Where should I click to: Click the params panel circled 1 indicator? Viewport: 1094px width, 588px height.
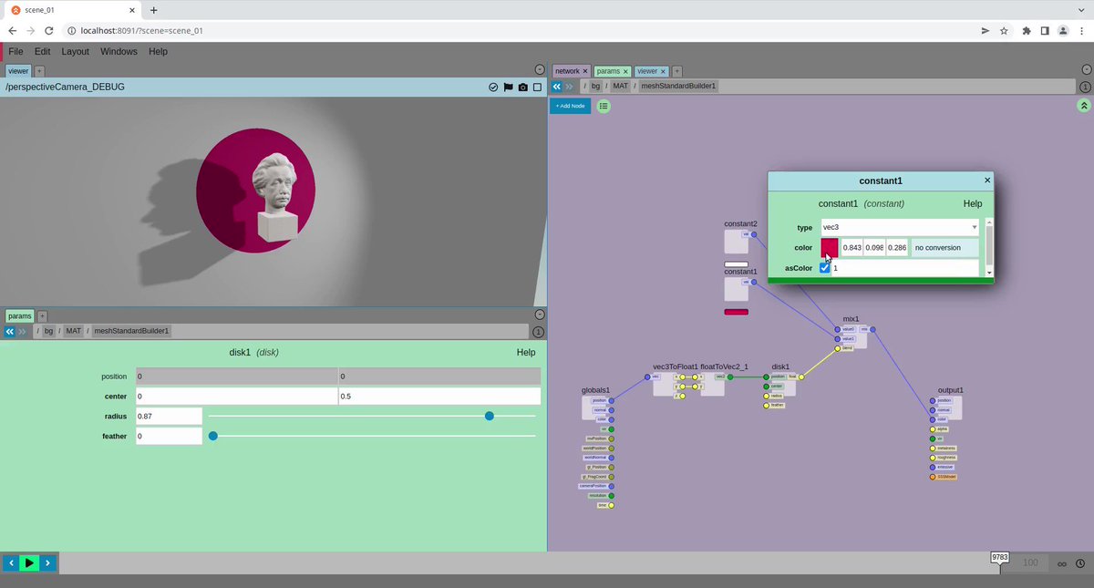click(539, 332)
